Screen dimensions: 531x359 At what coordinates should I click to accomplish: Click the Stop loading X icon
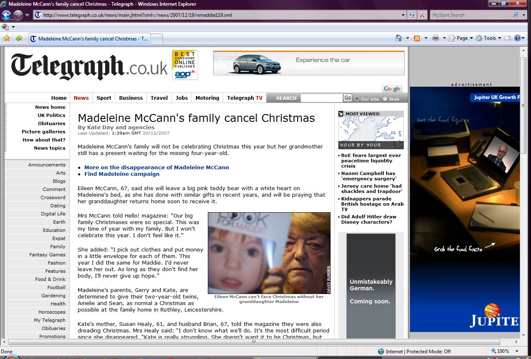coord(422,15)
